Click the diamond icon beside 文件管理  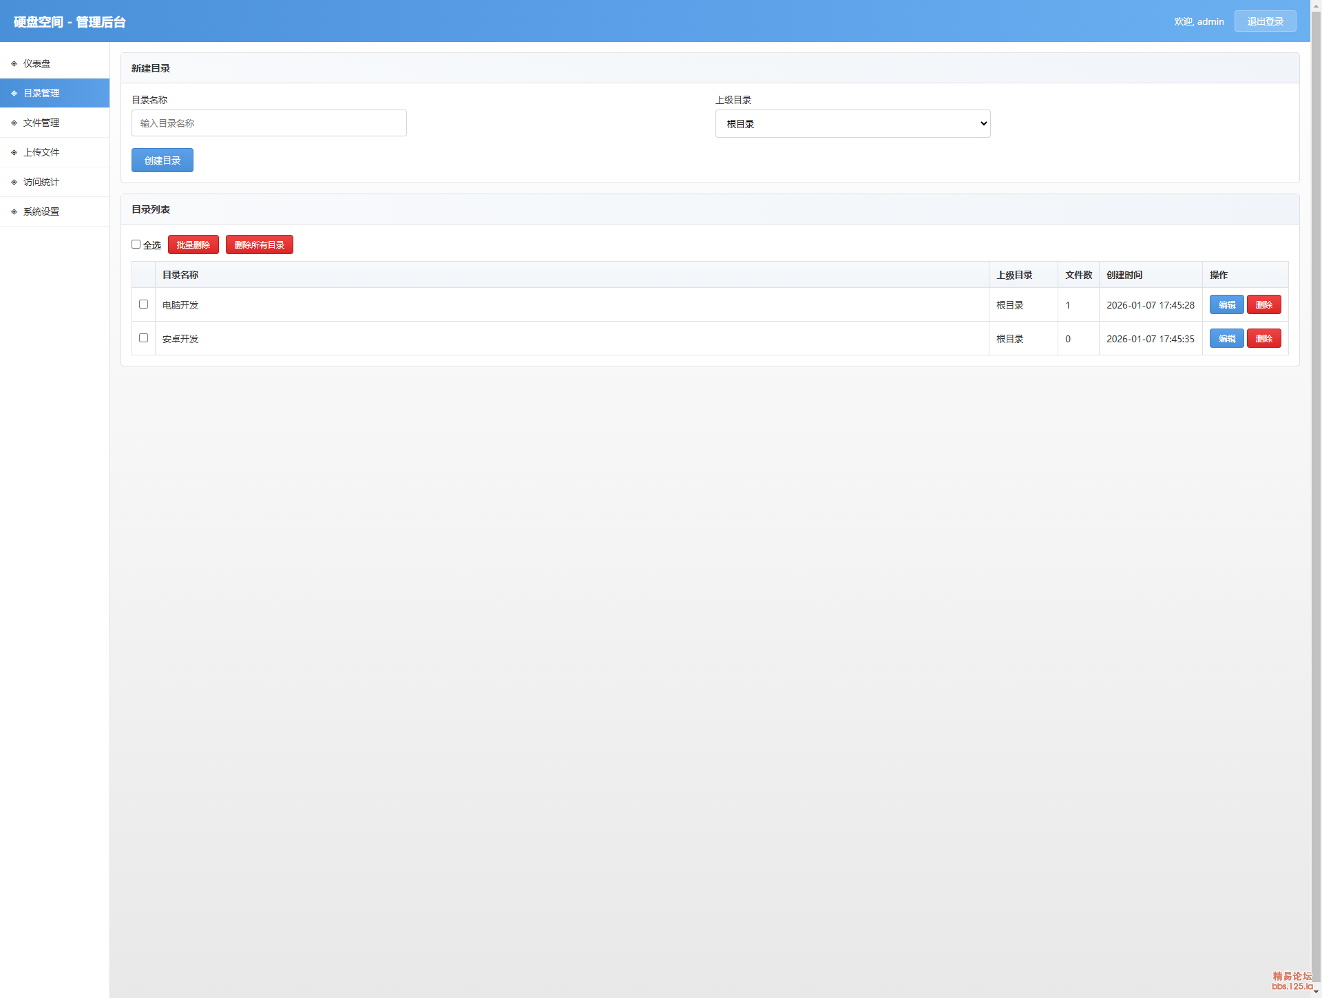point(14,123)
